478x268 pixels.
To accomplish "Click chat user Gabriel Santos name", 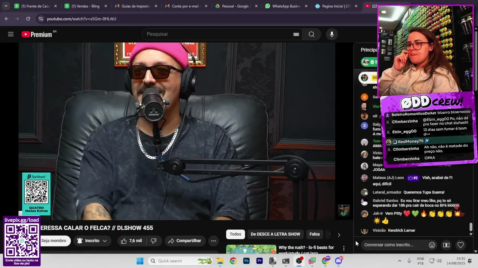I will [x=385, y=201].
